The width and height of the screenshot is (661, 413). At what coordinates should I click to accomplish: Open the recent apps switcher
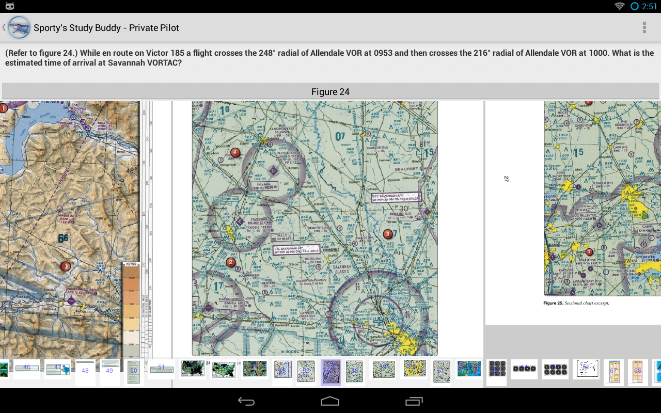pos(414,401)
